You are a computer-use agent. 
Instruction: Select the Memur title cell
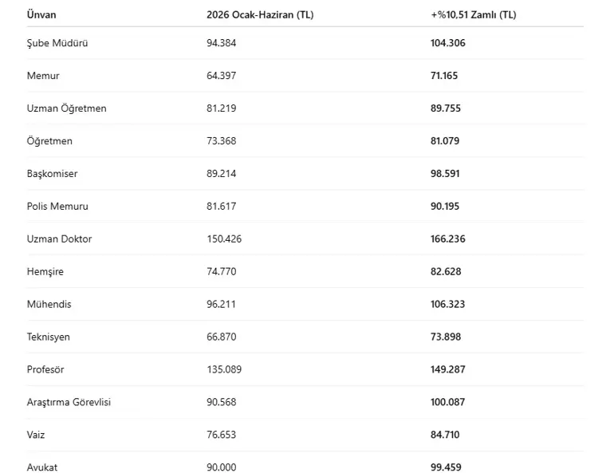(43, 76)
